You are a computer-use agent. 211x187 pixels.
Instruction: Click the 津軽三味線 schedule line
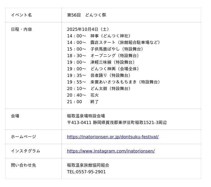click(x=101, y=62)
